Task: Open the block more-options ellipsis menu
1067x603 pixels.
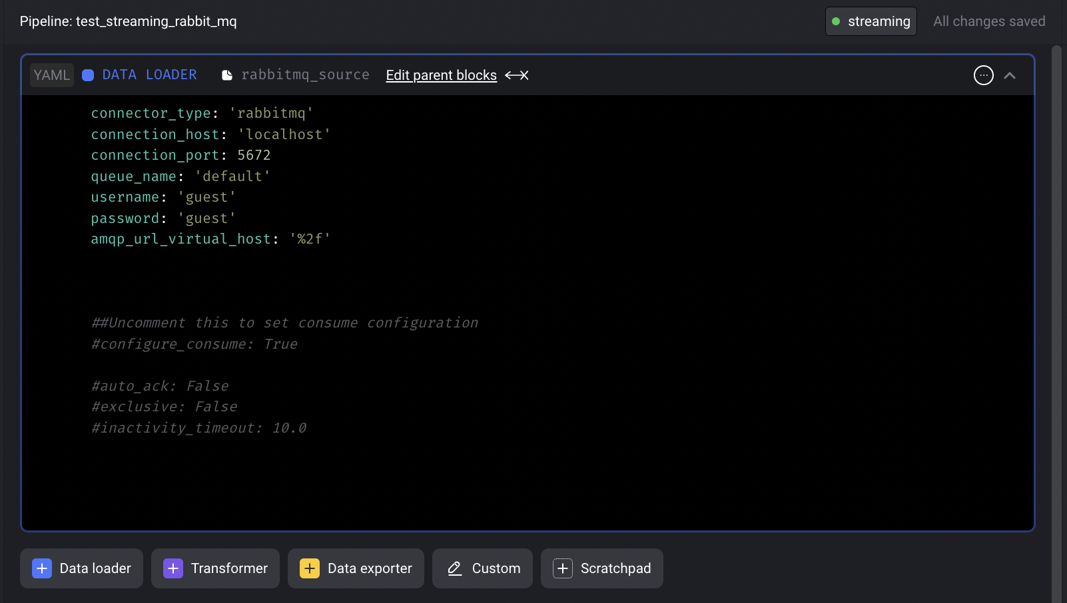Action: [x=983, y=75]
